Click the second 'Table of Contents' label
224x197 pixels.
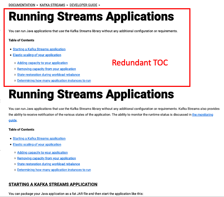click(21, 129)
